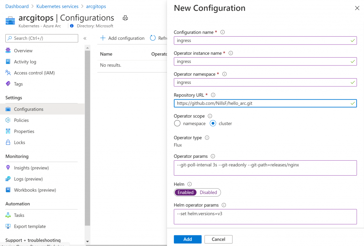This screenshot has height=246, width=364.
Task: Click the Name column header
Action: [106, 54]
